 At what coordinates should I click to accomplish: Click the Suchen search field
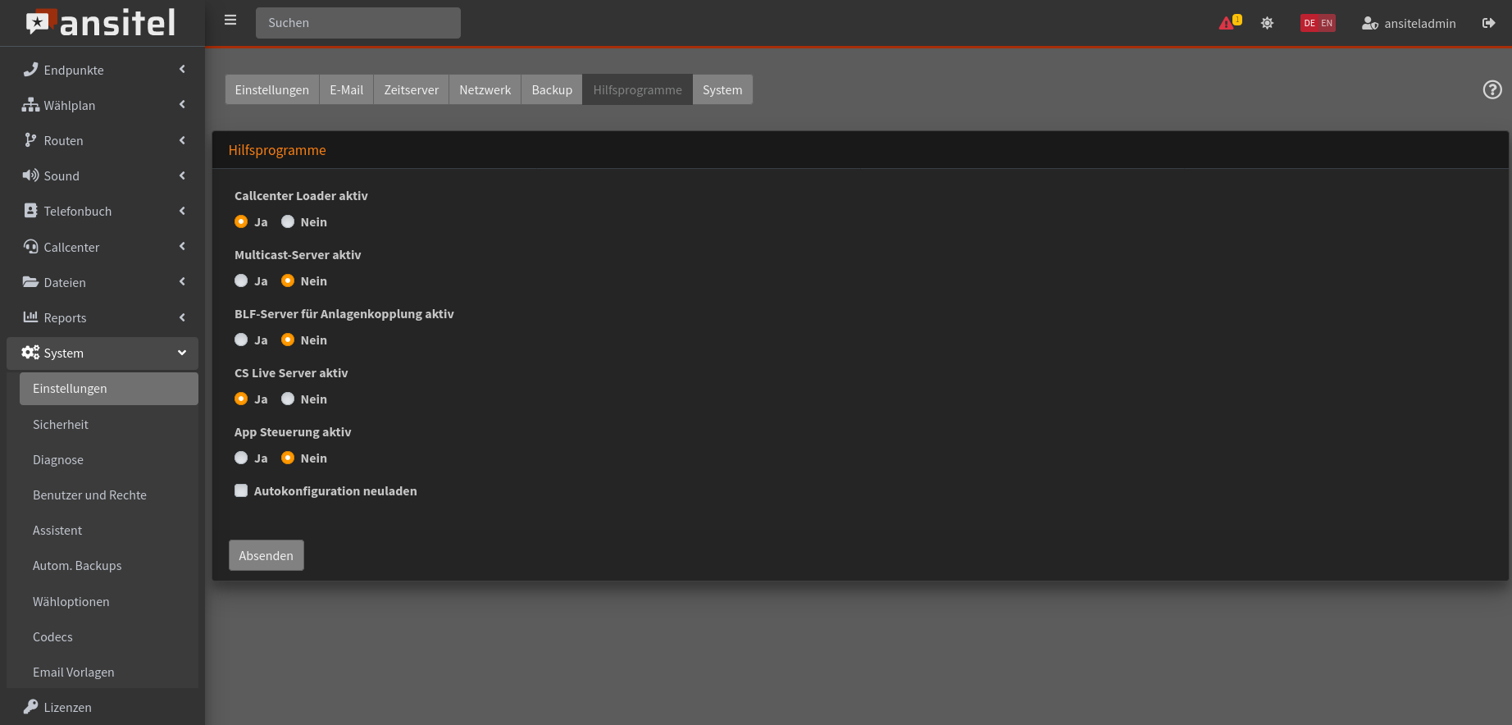click(x=358, y=23)
